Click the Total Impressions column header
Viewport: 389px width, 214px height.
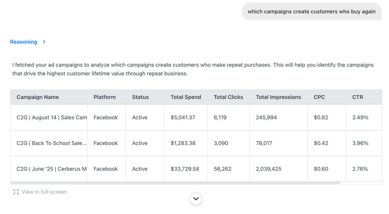[x=278, y=97]
